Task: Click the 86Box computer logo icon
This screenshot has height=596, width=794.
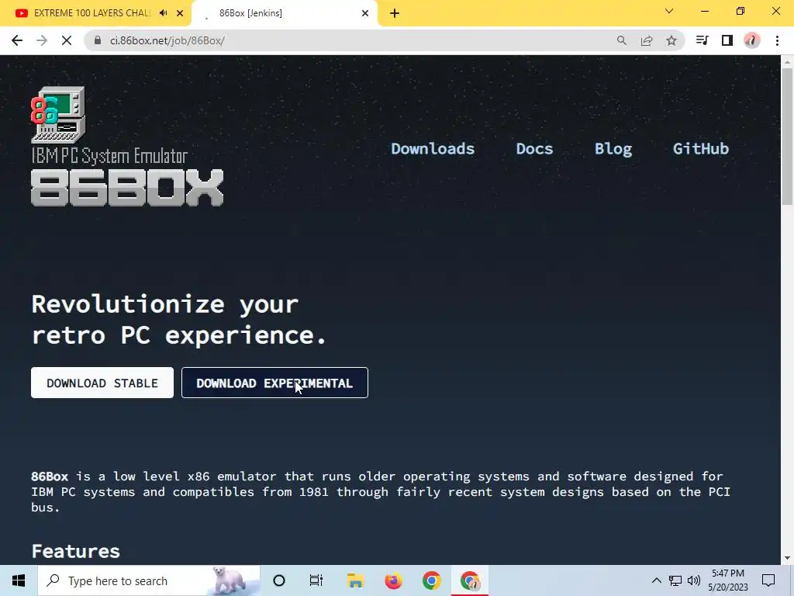Action: pyautogui.click(x=58, y=115)
